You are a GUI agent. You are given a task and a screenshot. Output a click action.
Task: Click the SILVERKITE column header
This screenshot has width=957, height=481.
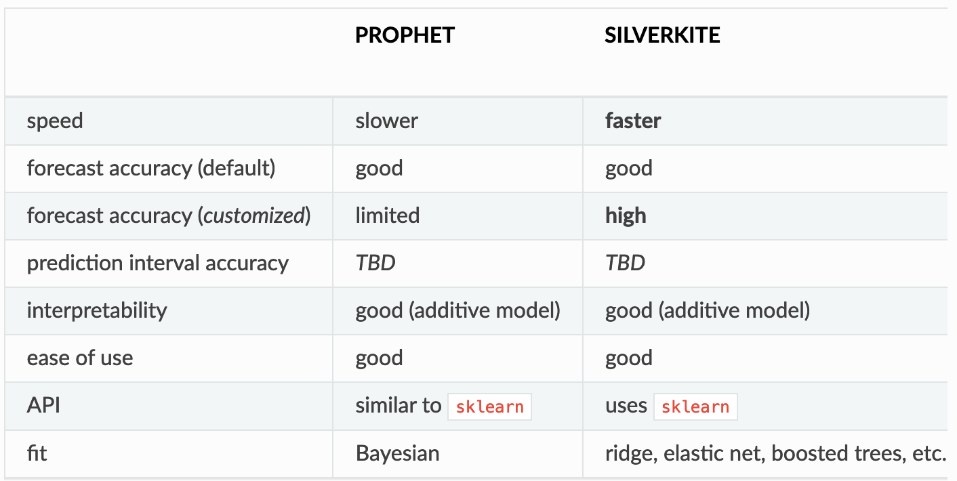click(662, 35)
